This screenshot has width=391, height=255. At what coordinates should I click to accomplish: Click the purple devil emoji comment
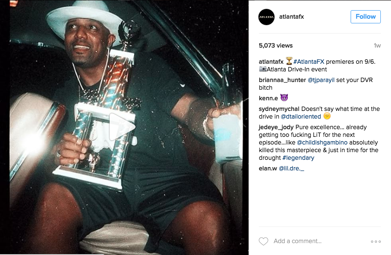(284, 97)
